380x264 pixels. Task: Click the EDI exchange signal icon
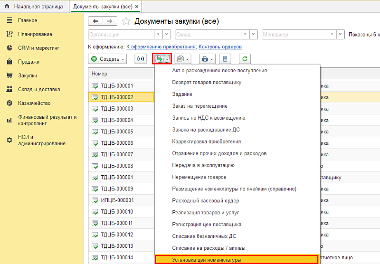[140, 59]
